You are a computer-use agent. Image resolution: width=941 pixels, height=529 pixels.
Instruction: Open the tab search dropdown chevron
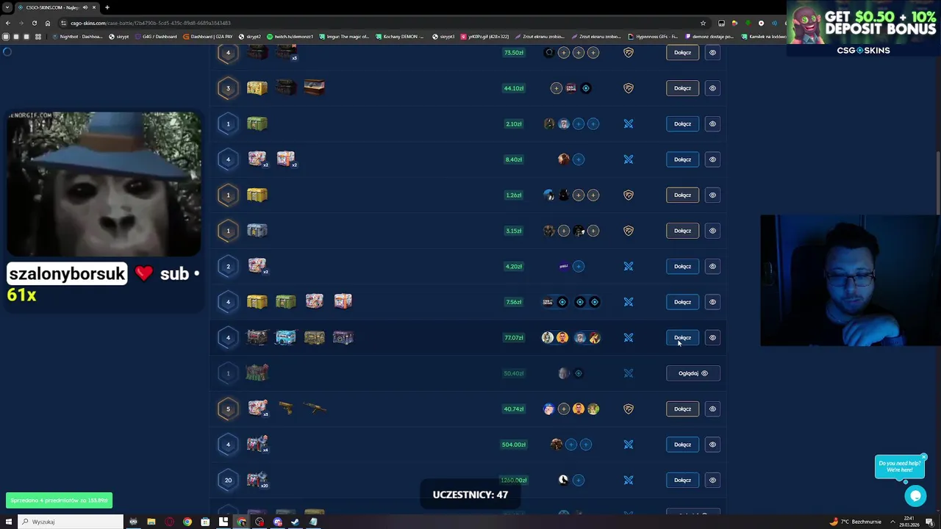click(x=7, y=7)
